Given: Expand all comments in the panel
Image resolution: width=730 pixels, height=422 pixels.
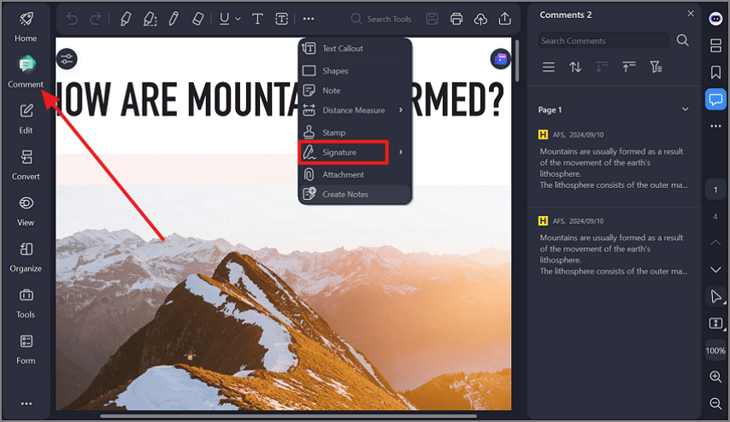Looking at the screenshot, I should pos(602,67).
